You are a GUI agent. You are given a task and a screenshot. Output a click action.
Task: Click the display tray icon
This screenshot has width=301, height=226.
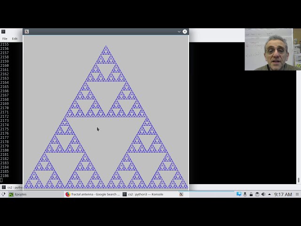pyautogui.click(x=239, y=194)
